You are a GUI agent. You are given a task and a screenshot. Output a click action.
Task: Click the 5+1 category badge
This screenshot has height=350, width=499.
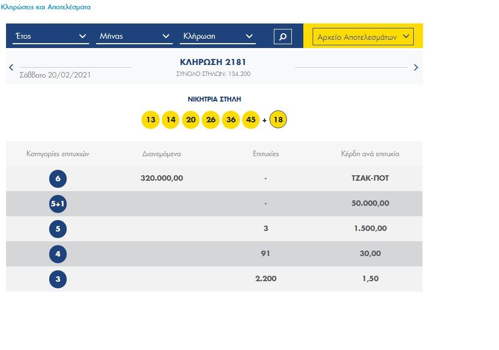[58, 204]
